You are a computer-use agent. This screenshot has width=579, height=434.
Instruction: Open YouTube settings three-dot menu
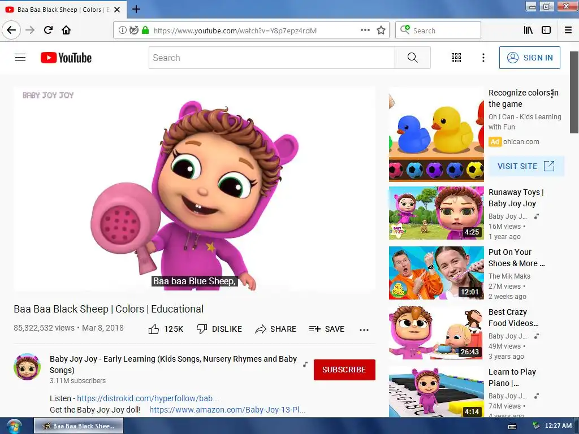483,58
